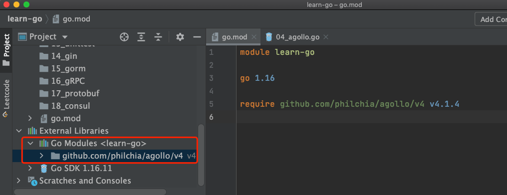507x195 pixels.
Task: Switch to the 04_agollo.go editor tab
Action: (297, 37)
